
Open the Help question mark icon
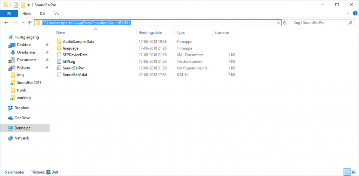(x=355, y=13)
